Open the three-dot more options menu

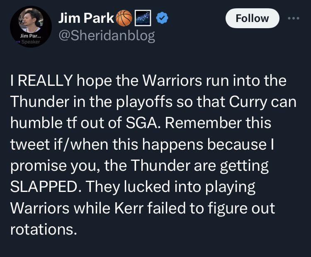tap(293, 19)
